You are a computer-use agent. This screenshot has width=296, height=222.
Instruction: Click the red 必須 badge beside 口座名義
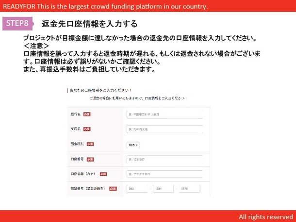click(103, 174)
